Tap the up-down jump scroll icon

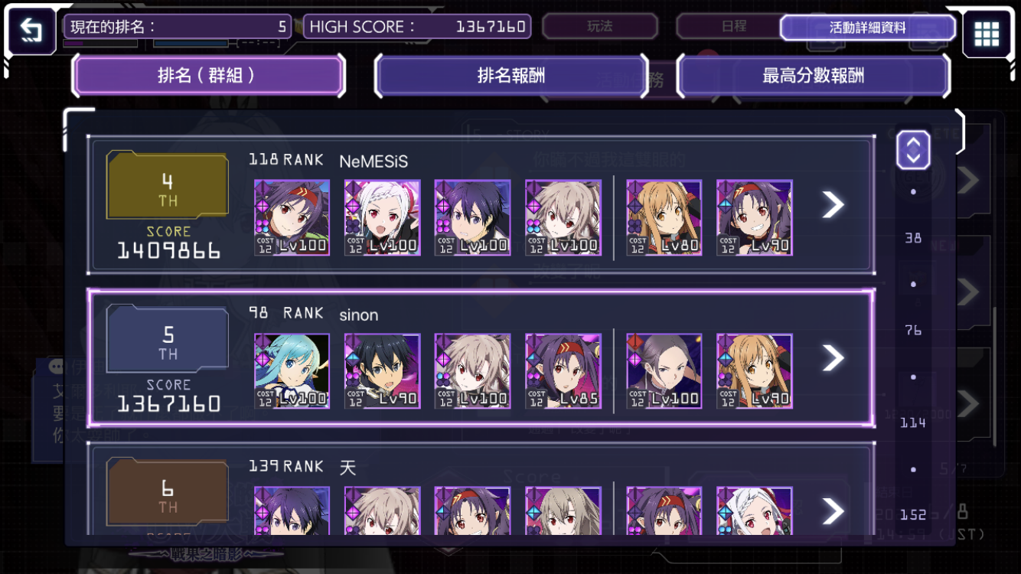913,149
